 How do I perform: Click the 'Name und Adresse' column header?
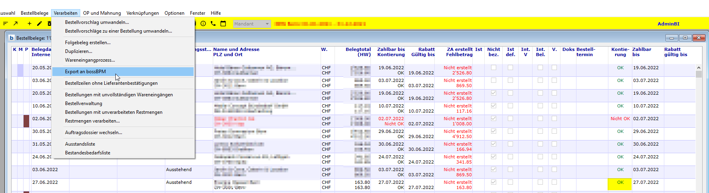(x=236, y=49)
